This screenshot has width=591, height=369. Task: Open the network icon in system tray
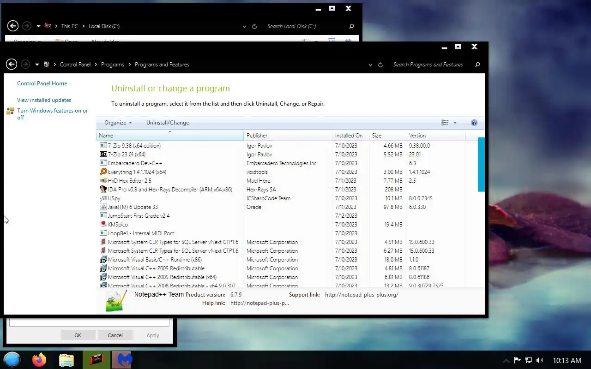pyautogui.click(x=529, y=360)
